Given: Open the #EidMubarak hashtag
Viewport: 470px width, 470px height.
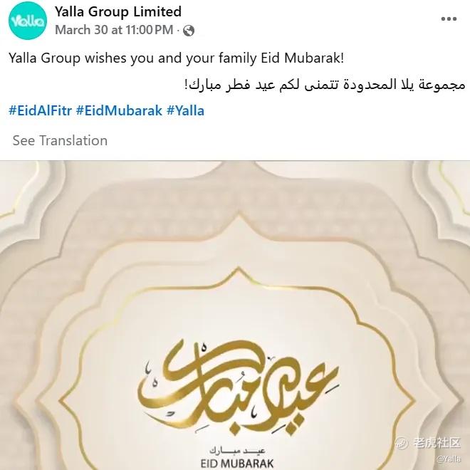Looking at the screenshot, I should [120, 110].
